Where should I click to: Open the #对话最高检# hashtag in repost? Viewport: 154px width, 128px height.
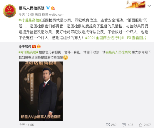click(x=29, y=52)
